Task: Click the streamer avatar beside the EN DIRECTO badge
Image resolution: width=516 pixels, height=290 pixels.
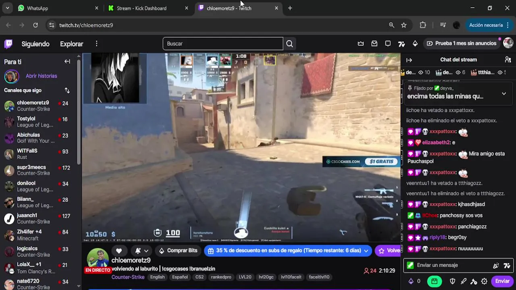Action: tap(98, 259)
